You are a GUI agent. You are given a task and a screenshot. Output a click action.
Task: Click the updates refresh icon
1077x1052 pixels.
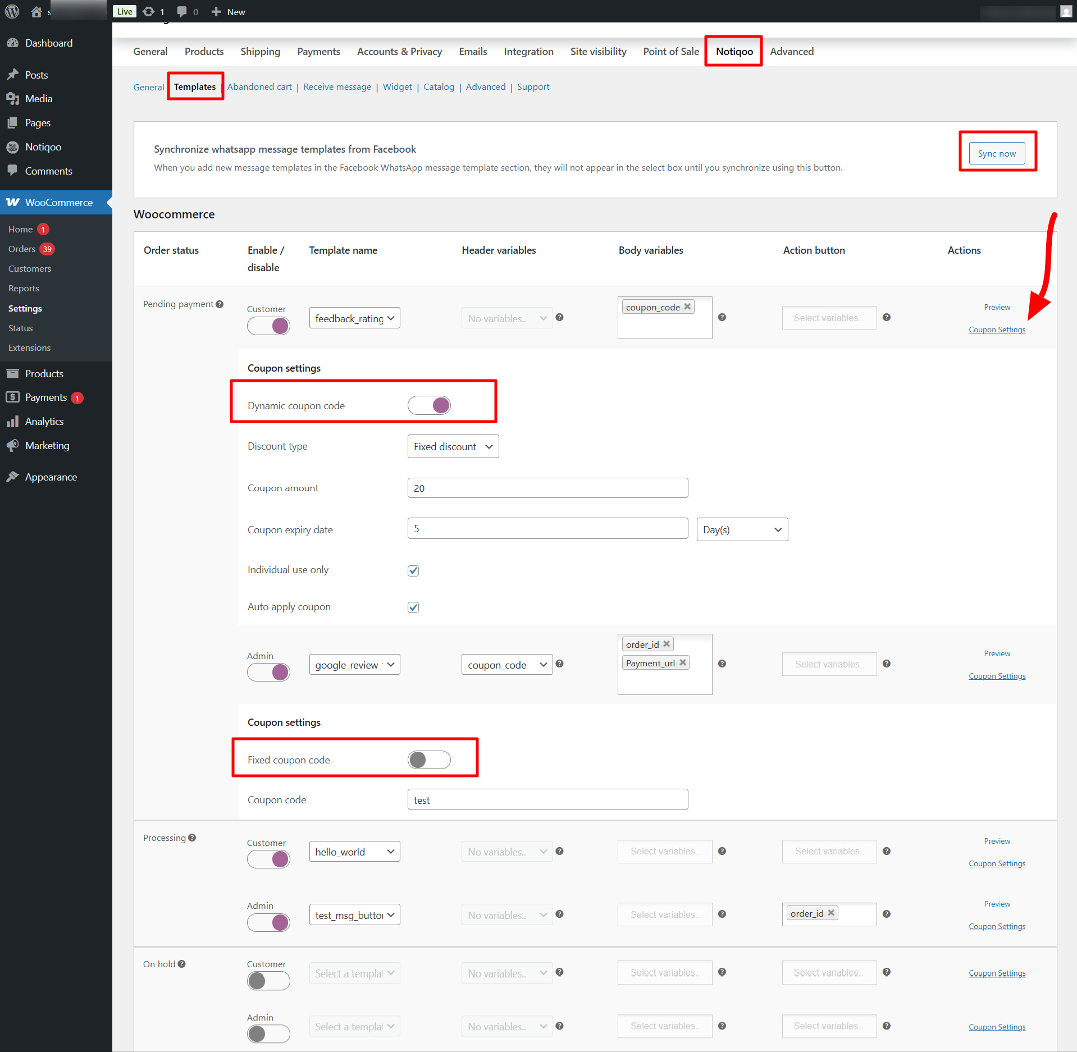pos(149,11)
